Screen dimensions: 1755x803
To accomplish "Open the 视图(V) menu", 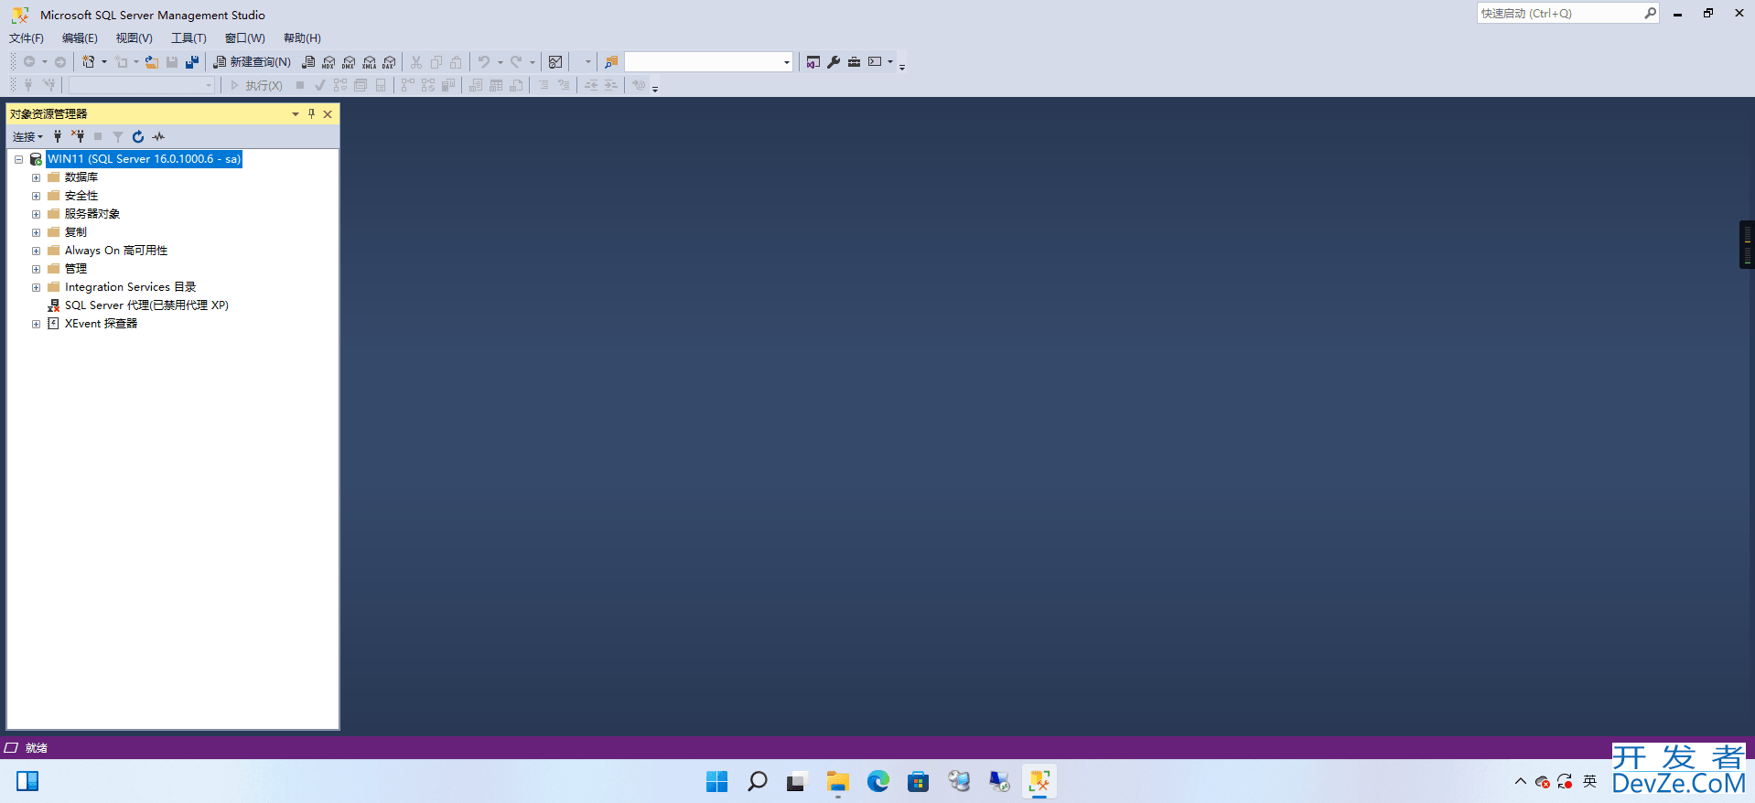I will 134,38.
